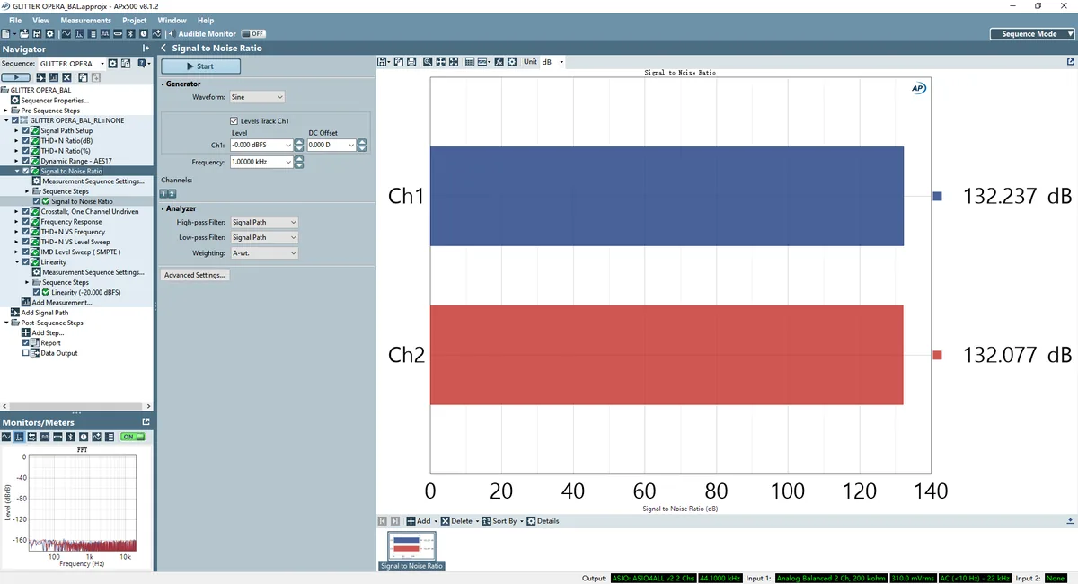The width and height of the screenshot is (1078, 584).
Task: Collapse the Navigator panel with the pin arrow
Action: tap(146, 49)
